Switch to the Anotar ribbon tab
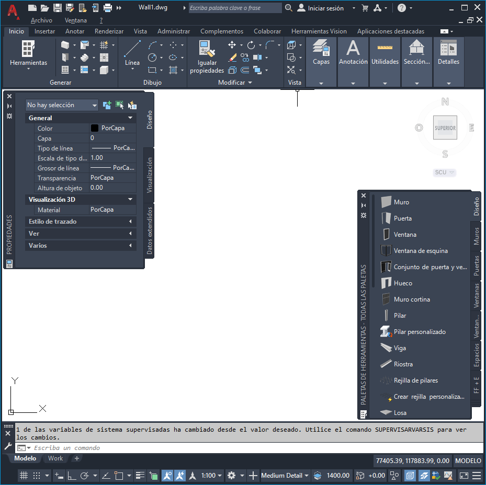The width and height of the screenshot is (486, 485). (x=75, y=31)
